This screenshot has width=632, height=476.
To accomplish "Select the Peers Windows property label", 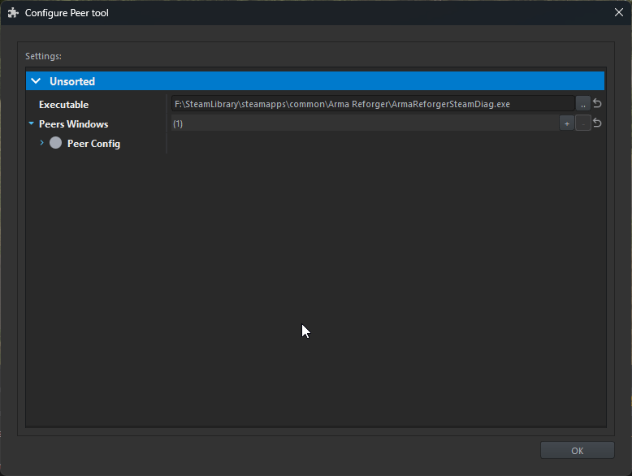I will pyautogui.click(x=73, y=124).
